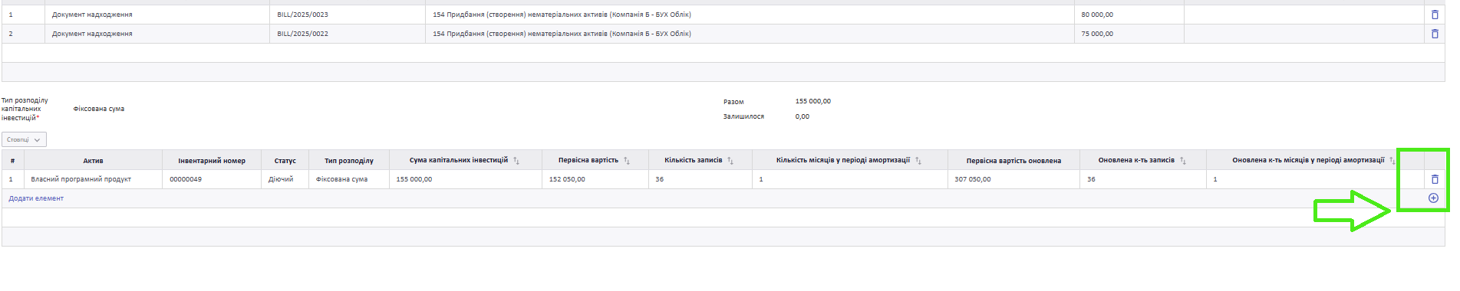This screenshot has width=1460, height=291.
Task: Open Тип розподілу field showing Фіксована сума
Action: coord(99,109)
